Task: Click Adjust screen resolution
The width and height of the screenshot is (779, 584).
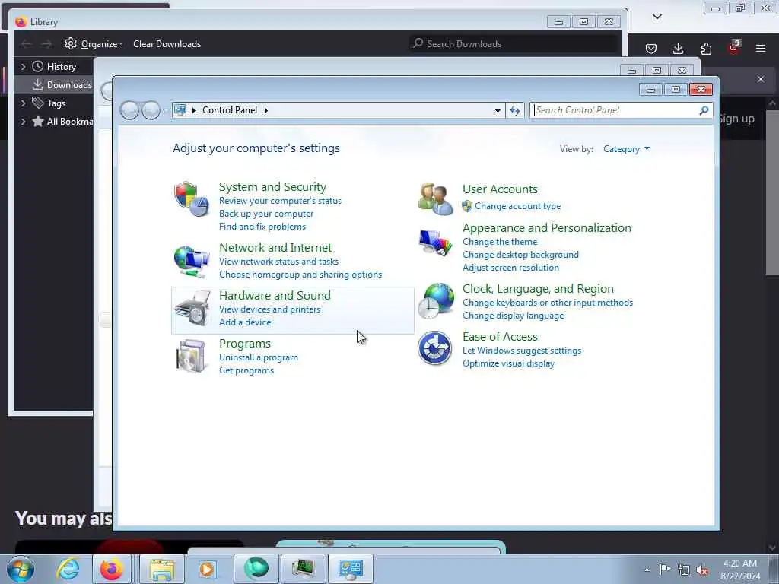Action: (510, 268)
